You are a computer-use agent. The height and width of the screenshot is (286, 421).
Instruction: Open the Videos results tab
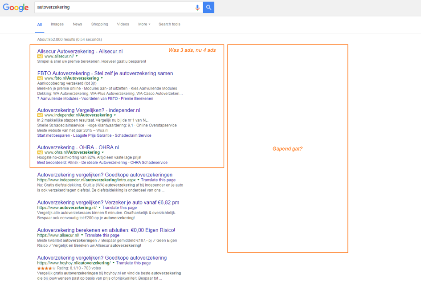click(123, 24)
